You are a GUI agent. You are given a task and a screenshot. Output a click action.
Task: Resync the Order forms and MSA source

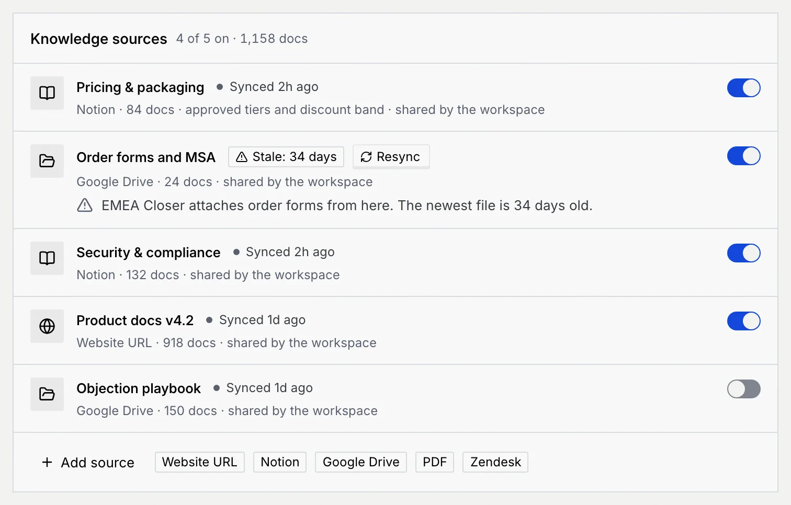point(391,157)
